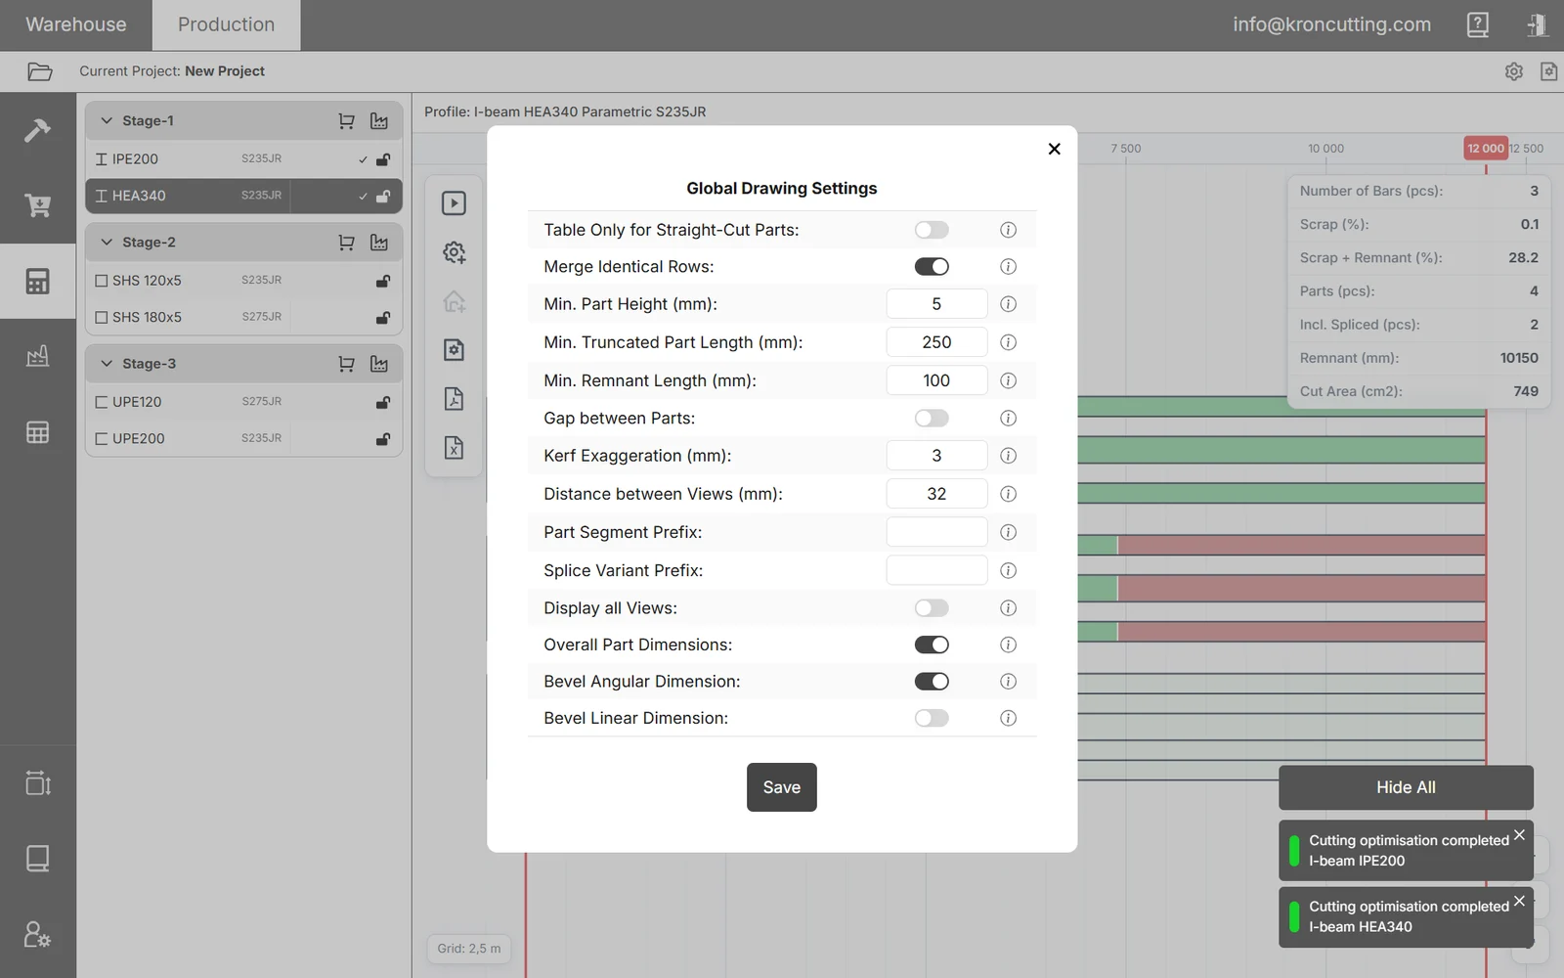Click Stage-1 factory chart icon

pos(379,121)
